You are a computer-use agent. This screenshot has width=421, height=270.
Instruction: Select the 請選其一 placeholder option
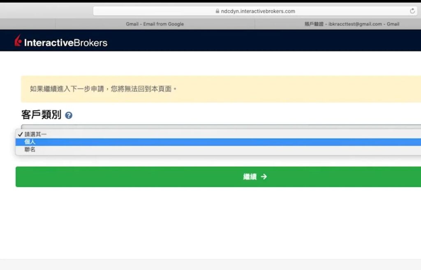tap(35, 134)
